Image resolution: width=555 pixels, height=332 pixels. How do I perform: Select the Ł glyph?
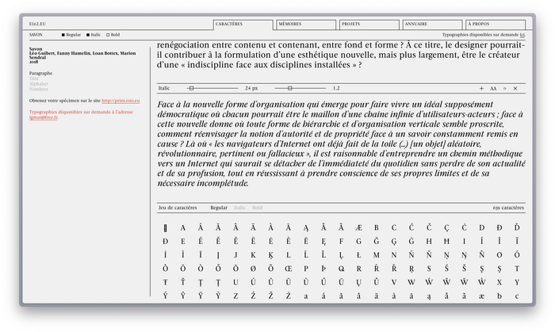[x=358, y=255]
